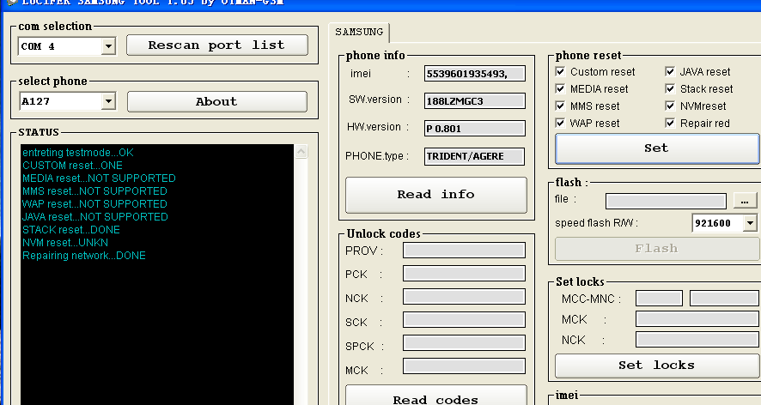This screenshot has height=405, width=761.
Task: Click the Set locks button
Action: click(x=656, y=366)
